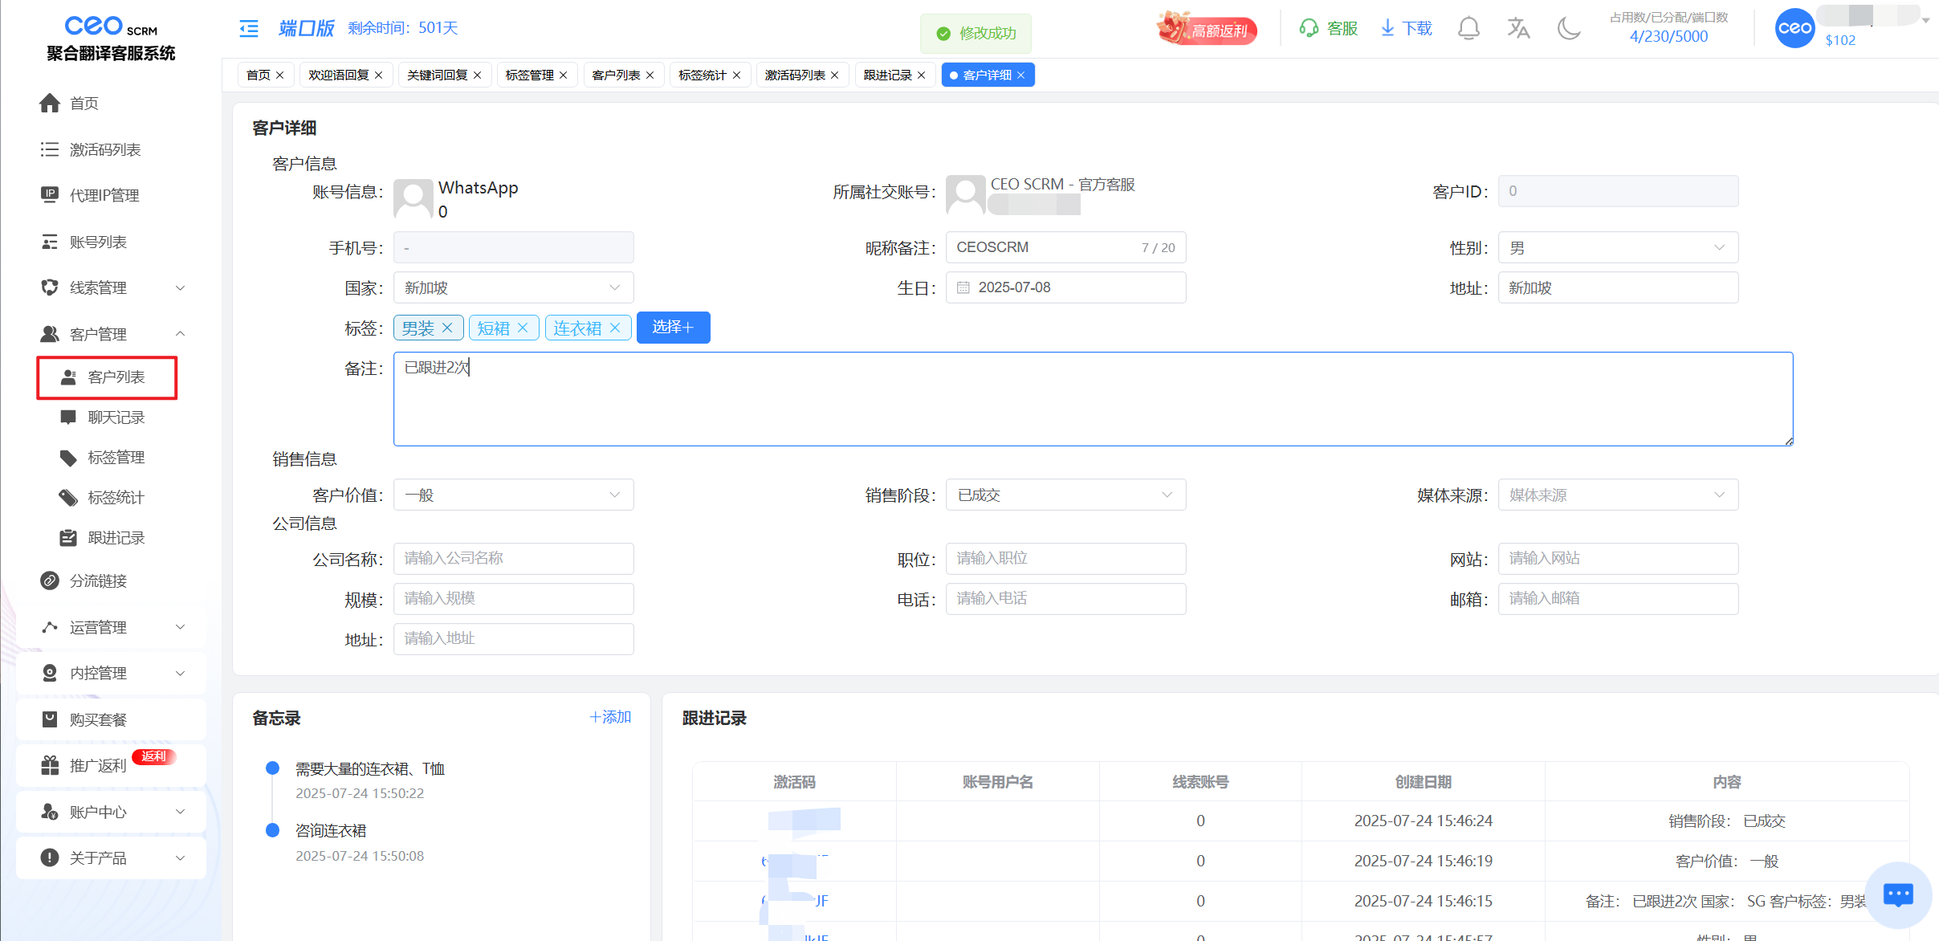The width and height of the screenshot is (1939, 941).
Task: Switch to the 标签统计 tab
Action: [x=702, y=75]
